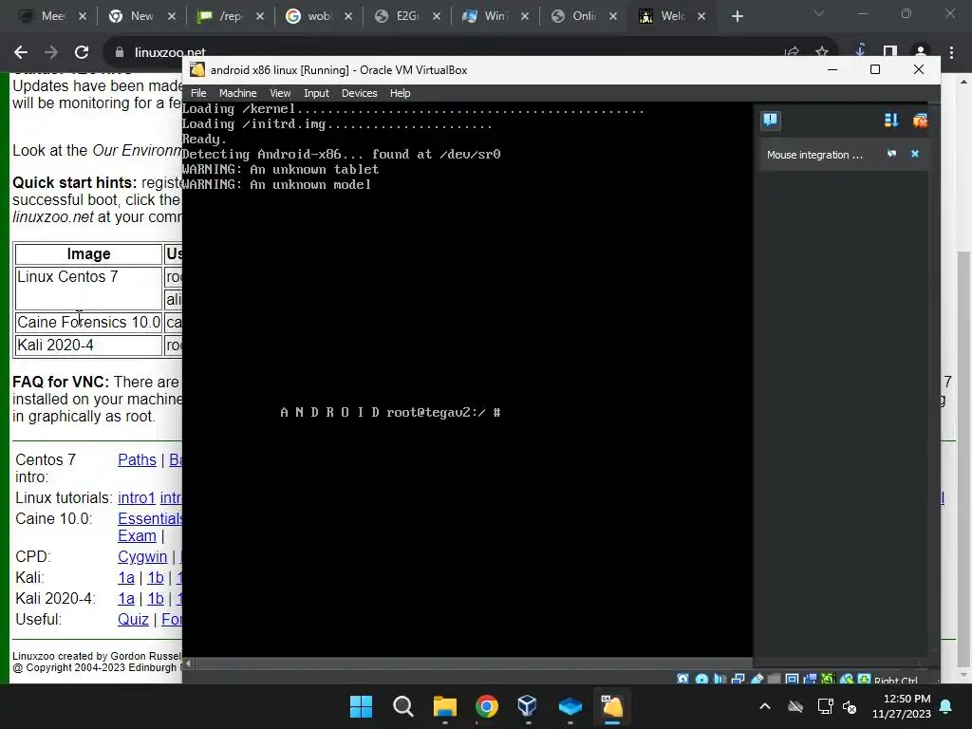972x729 pixels.
Task: Open the File menu in VirtualBox
Action: [198, 93]
